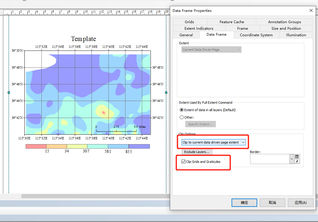
Task: Expand the Border style dropdown
Action: (x=292, y=159)
